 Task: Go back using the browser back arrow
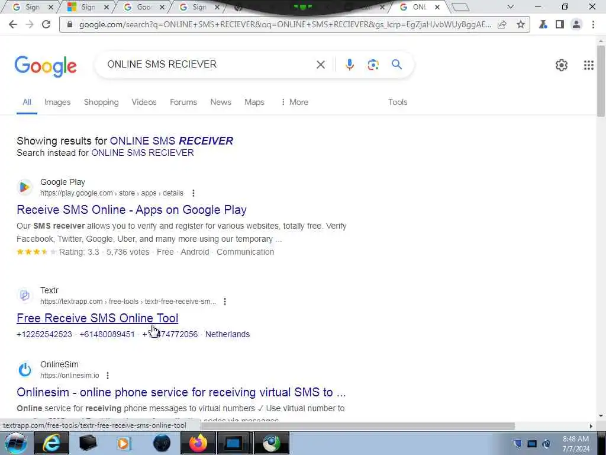tap(13, 24)
